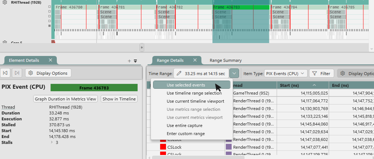Switch to the Range Summary tab
374x159 pixels.
[226, 60]
